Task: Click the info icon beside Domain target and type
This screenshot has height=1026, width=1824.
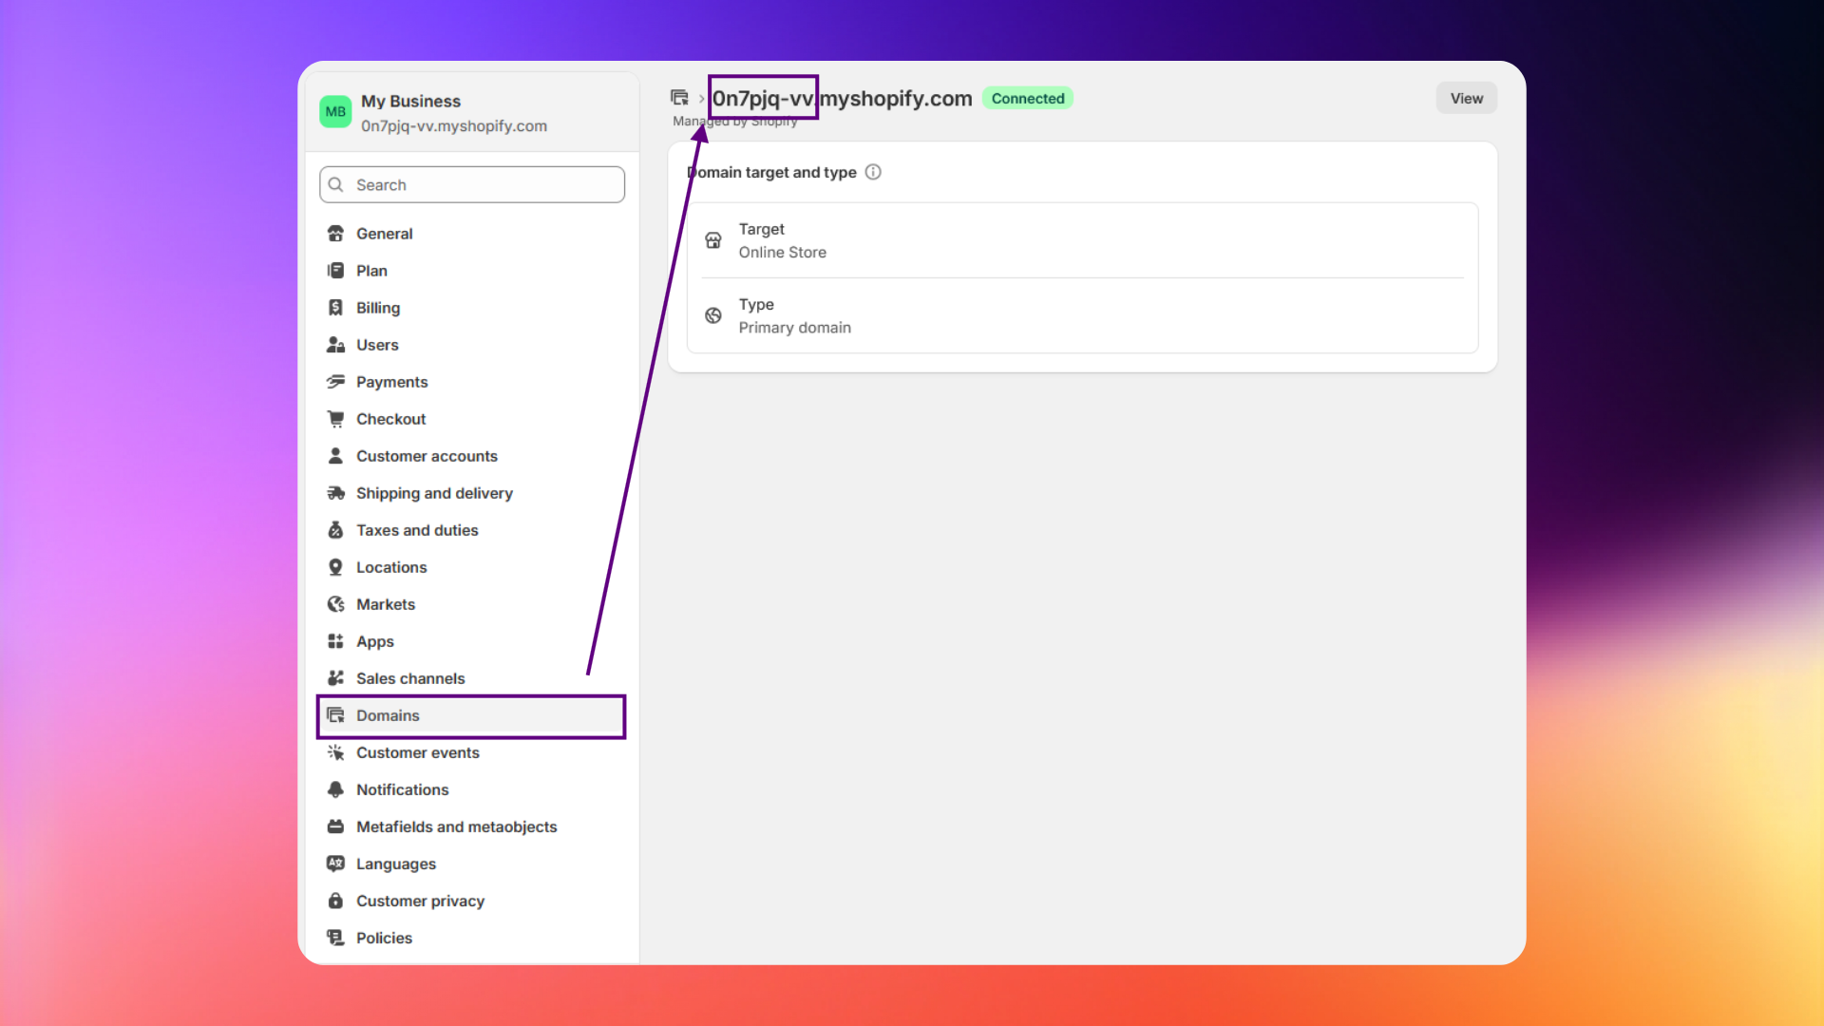Action: (873, 172)
